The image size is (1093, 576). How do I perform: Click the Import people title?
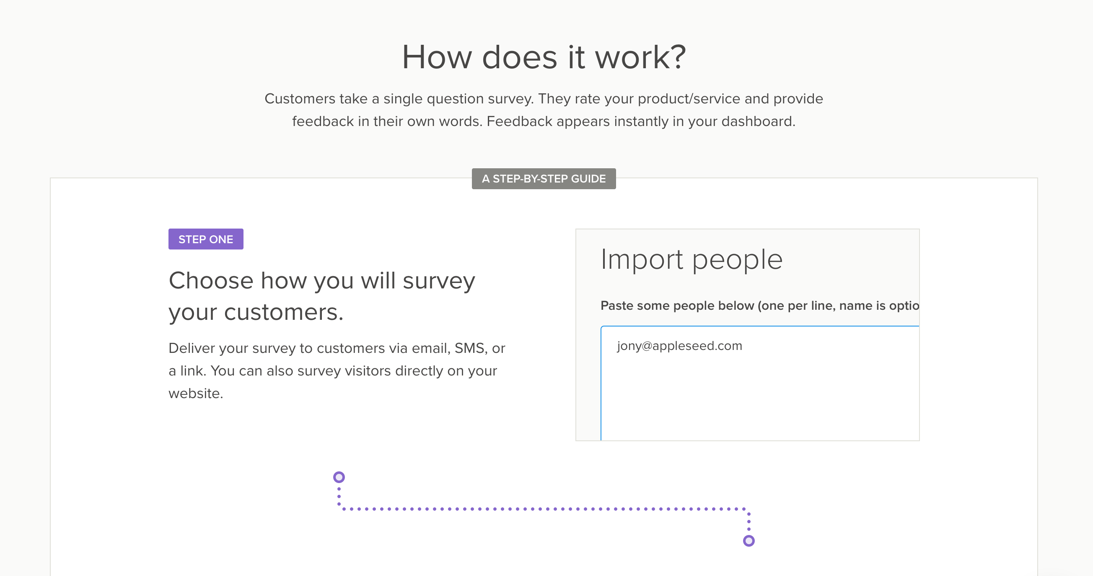pos(692,260)
